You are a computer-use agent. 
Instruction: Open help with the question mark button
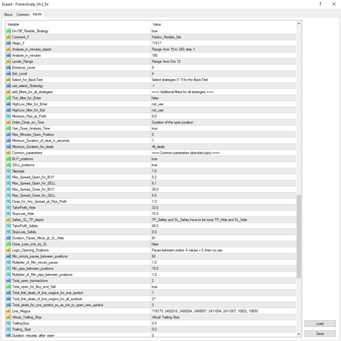tap(320, 4)
